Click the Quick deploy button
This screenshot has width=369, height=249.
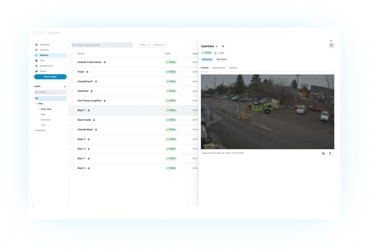50,76
